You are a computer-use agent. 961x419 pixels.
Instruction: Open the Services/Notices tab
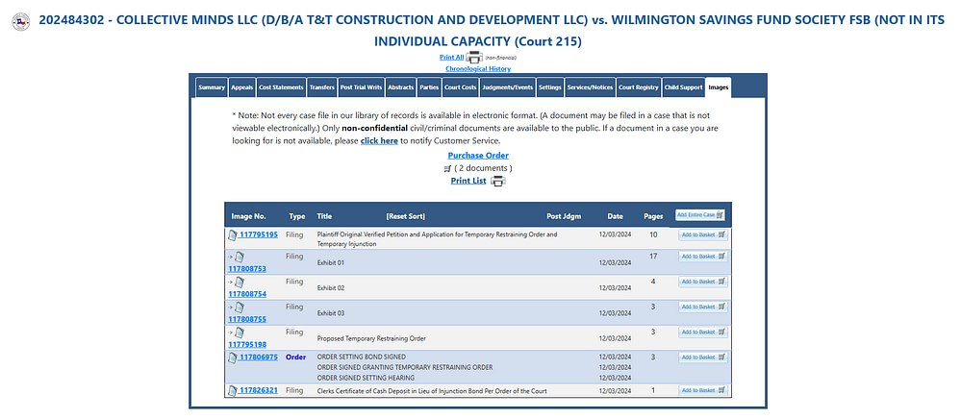point(590,87)
